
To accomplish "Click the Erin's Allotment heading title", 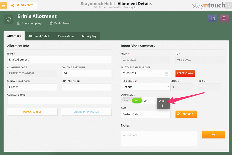I will pyautogui.click(x=37, y=16).
